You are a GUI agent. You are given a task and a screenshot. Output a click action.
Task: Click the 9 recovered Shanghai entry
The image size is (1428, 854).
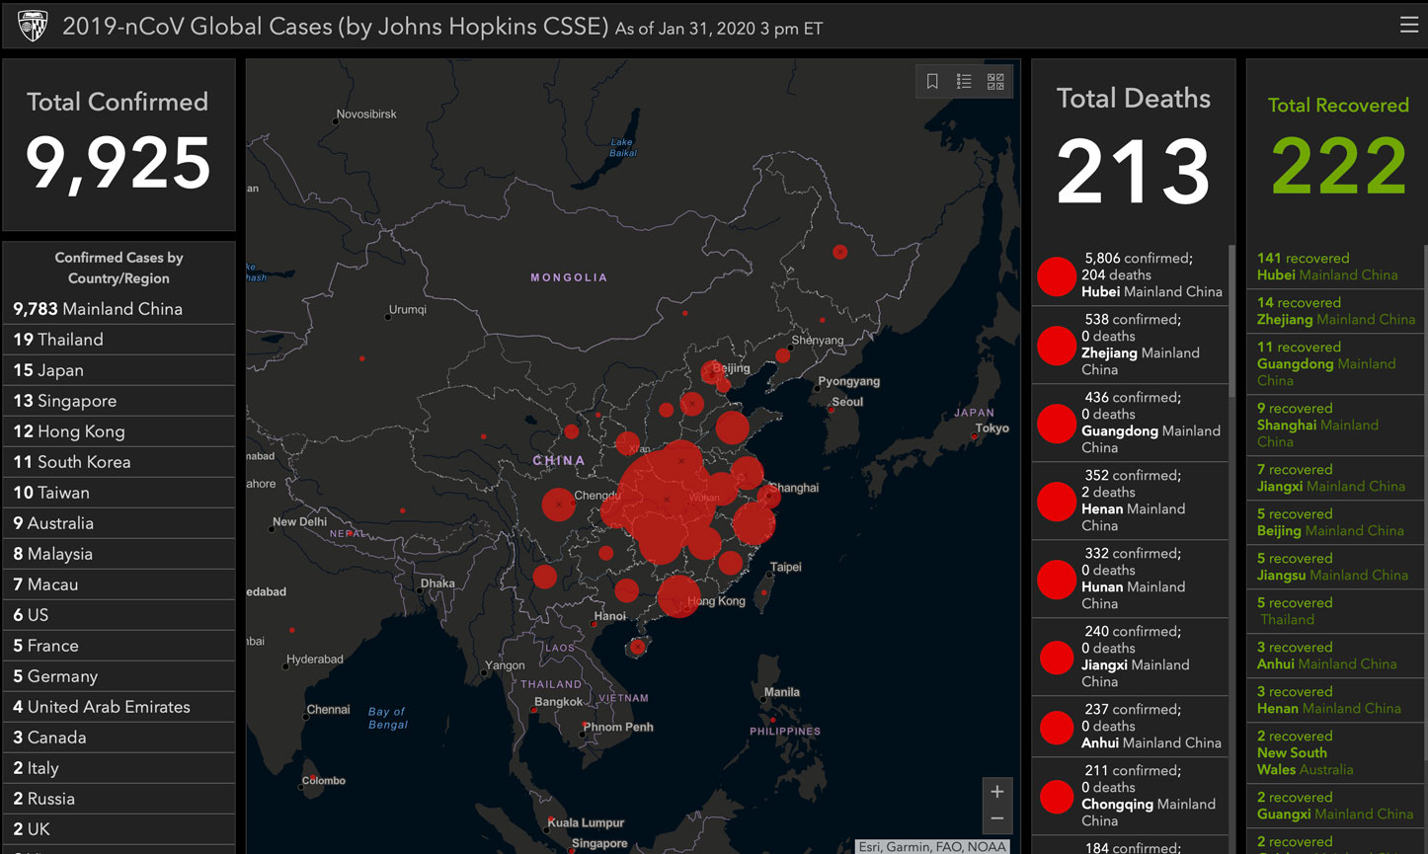point(1334,425)
